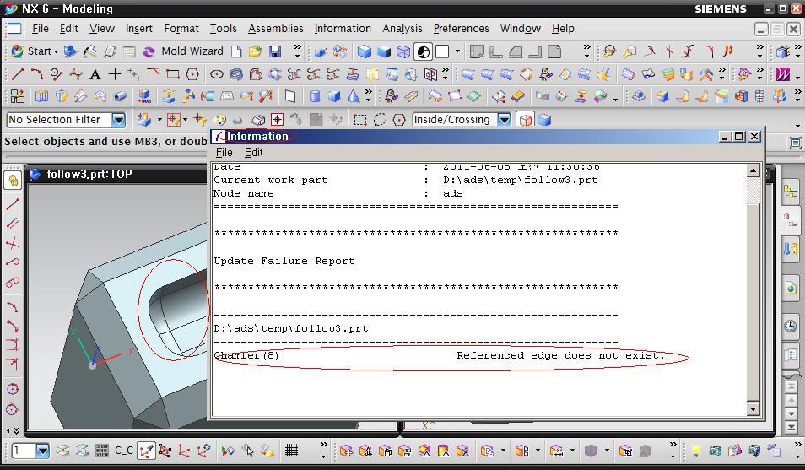Click the Information window vertical scrollbar down arrow
Viewport: 805px width, 470px height.
pyautogui.click(x=754, y=409)
